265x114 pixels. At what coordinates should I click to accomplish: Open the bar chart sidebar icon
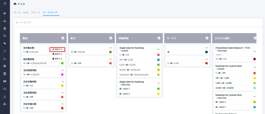tap(5, 59)
